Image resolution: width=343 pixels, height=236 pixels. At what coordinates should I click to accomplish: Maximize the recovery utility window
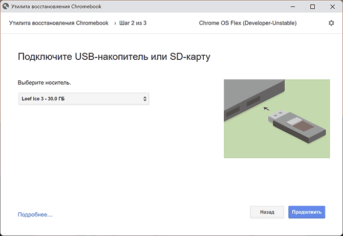point(313,7)
